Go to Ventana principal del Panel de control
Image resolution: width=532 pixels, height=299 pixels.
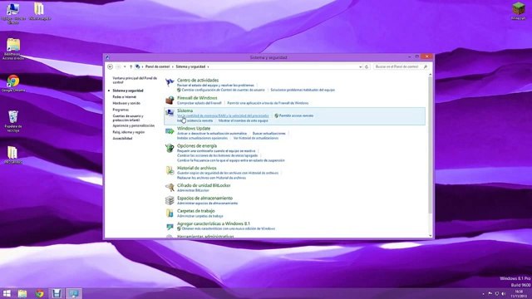pyautogui.click(x=135, y=80)
